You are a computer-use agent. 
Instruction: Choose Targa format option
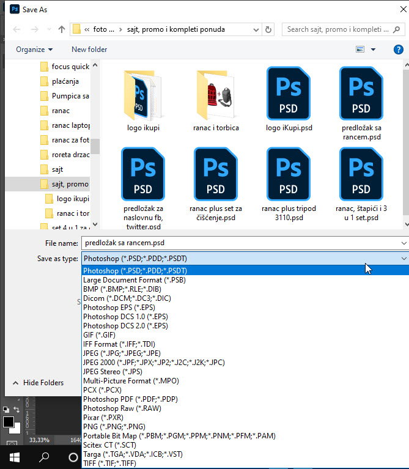[x=245, y=454]
